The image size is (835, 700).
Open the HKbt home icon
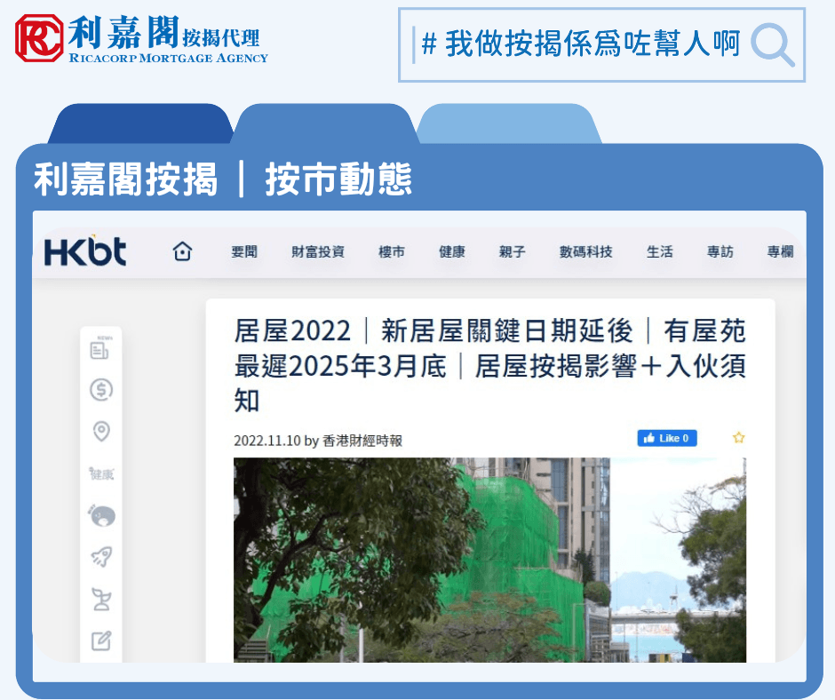click(181, 251)
